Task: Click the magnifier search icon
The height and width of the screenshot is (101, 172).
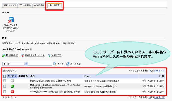Action: [55, 64]
